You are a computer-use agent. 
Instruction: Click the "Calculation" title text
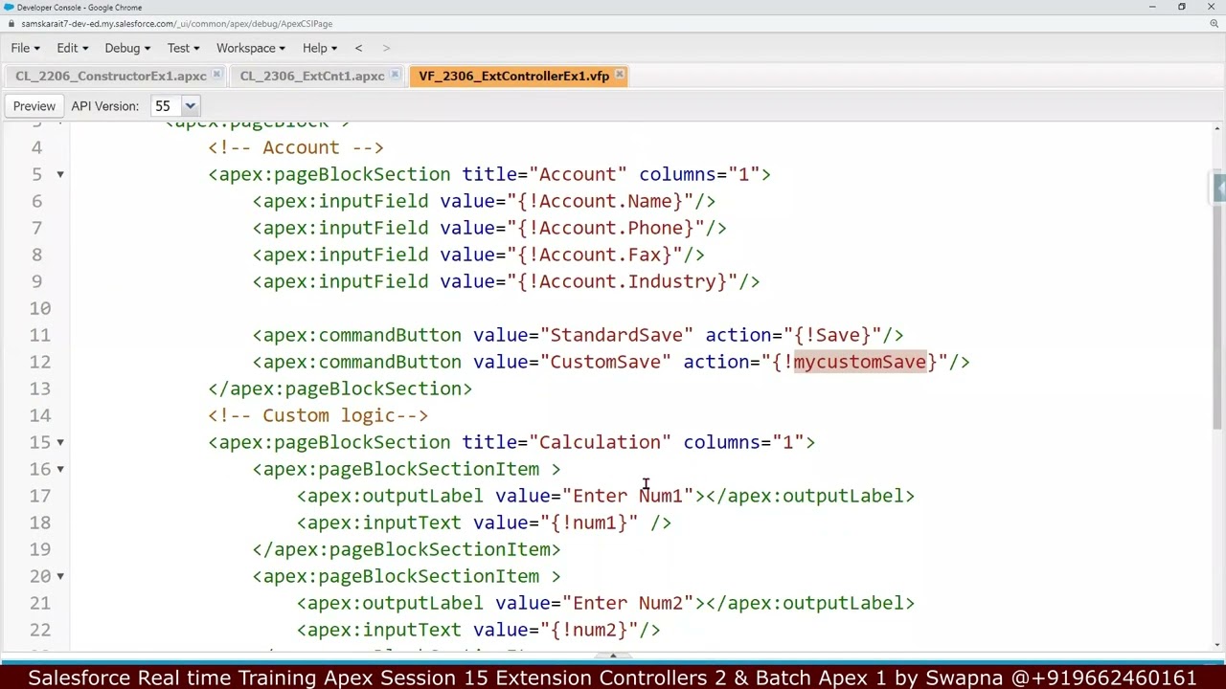pyautogui.click(x=600, y=442)
